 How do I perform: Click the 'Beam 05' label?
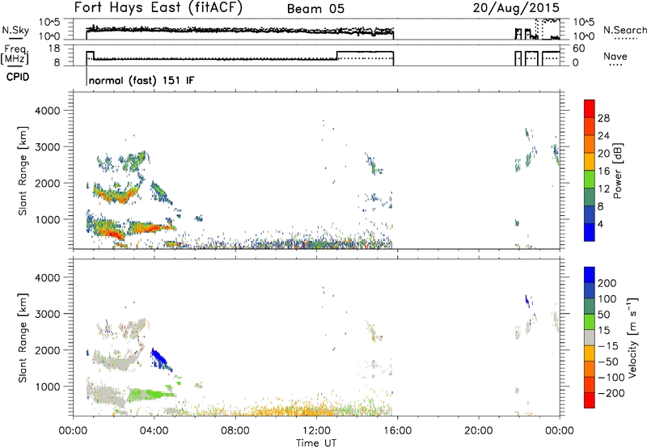315,9
